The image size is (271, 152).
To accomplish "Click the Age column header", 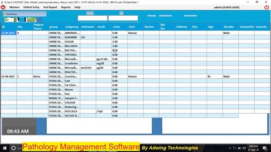I will 215,27.
